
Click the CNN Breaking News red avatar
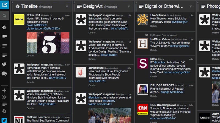pyautogui.click(x=143, y=109)
